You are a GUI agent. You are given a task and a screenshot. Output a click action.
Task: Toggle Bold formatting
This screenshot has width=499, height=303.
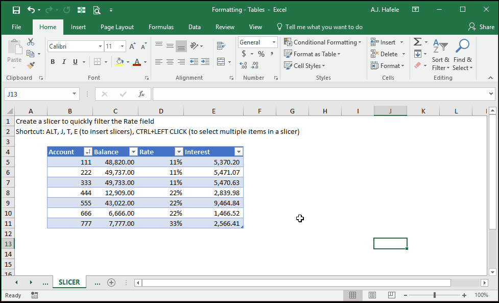click(x=53, y=62)
